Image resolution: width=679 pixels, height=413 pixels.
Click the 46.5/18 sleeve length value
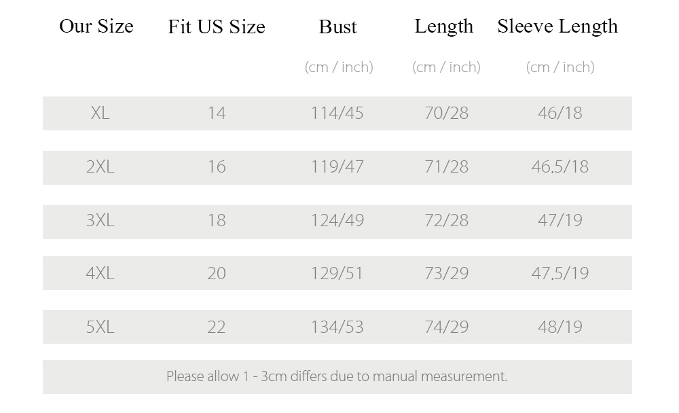click(x=560, y=167)
